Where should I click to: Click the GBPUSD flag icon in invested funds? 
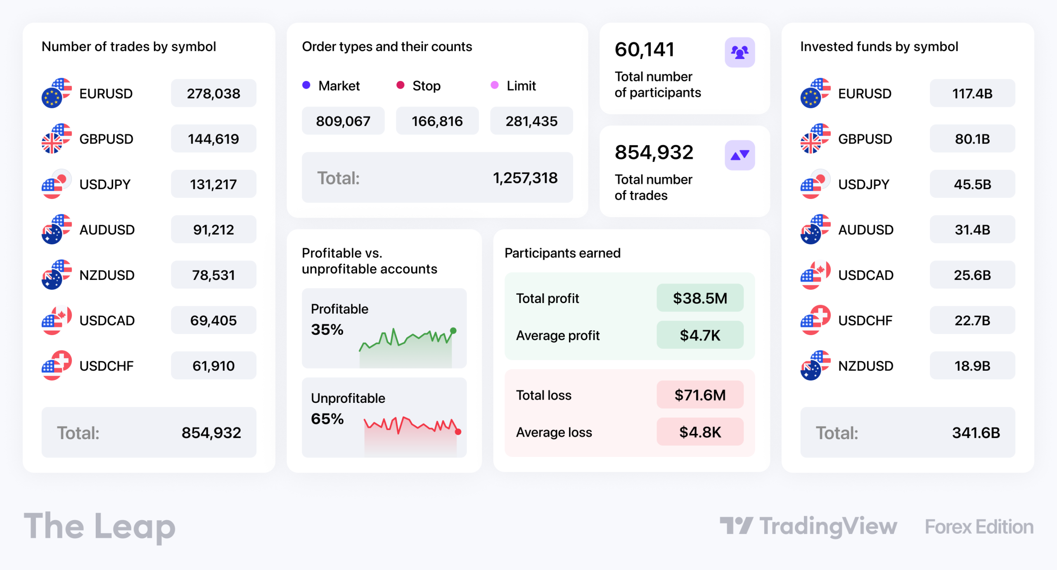click(815, 139)
